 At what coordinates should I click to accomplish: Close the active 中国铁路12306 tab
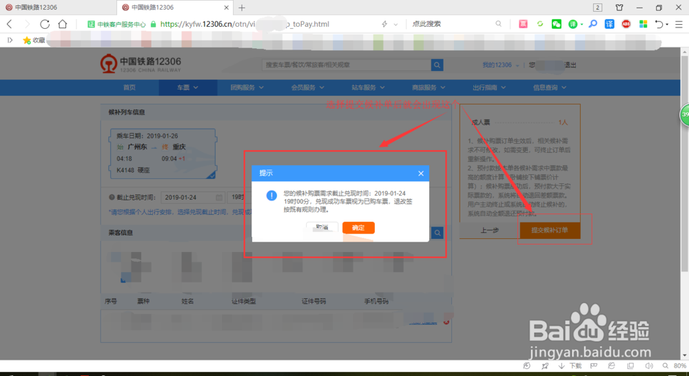click(226, 8)
